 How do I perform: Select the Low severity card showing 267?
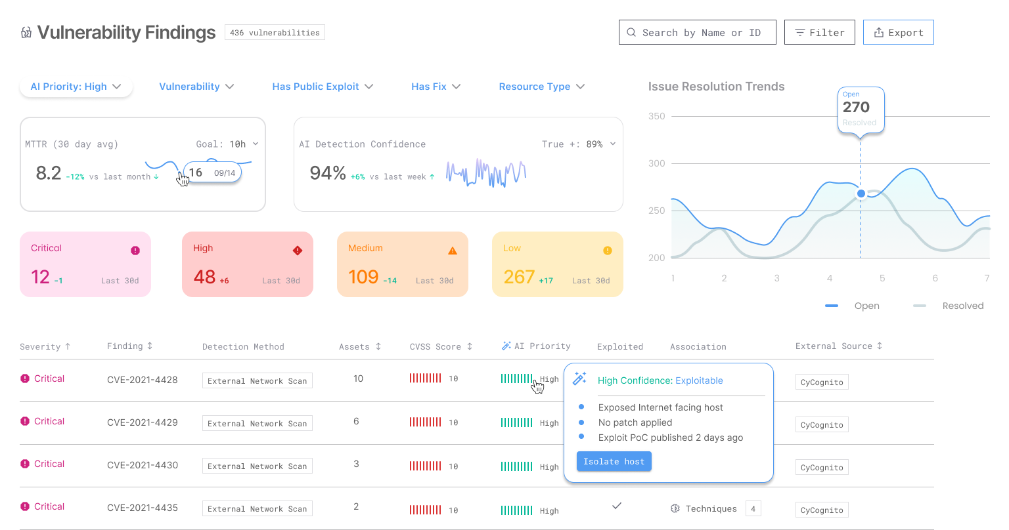(x=558, y=264)
